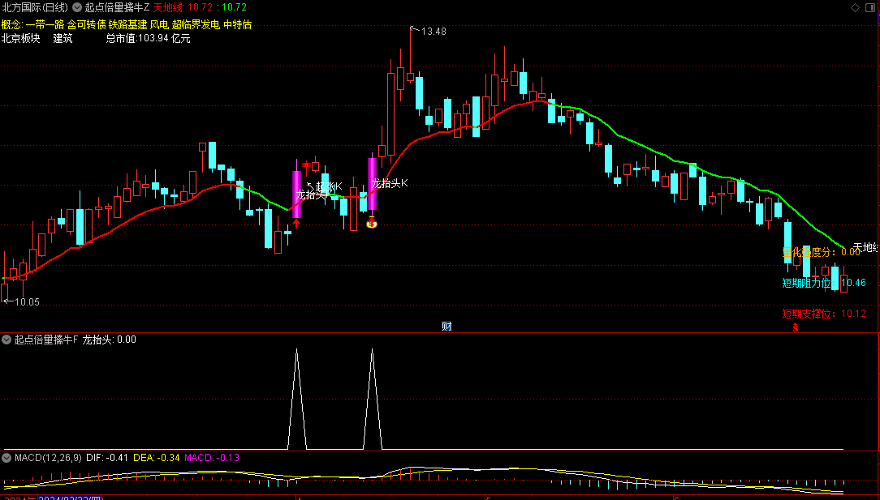Screen dimensions: 880x500
Task: Click 短期支撑位: 10.12 label
Action: (824, 314)
